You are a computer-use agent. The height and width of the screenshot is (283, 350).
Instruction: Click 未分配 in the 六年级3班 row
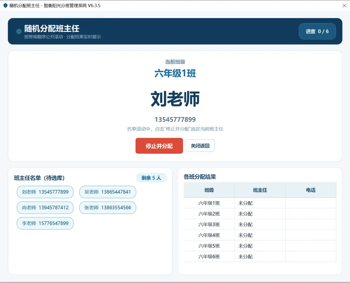[x=245, y=224]
